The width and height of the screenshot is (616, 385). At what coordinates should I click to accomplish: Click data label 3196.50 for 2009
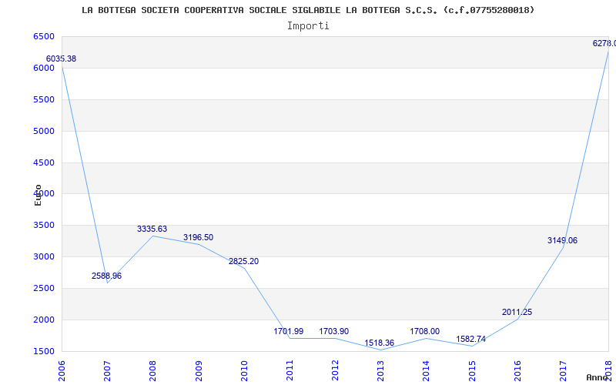coord(198,237)
